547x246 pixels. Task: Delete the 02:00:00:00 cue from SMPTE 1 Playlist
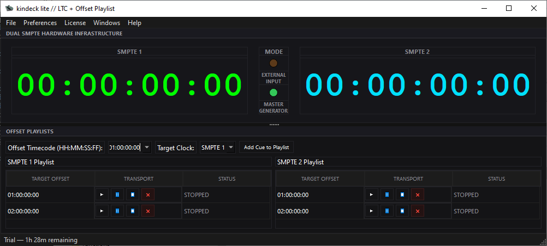pyautogui.click(x=148, y=211)
